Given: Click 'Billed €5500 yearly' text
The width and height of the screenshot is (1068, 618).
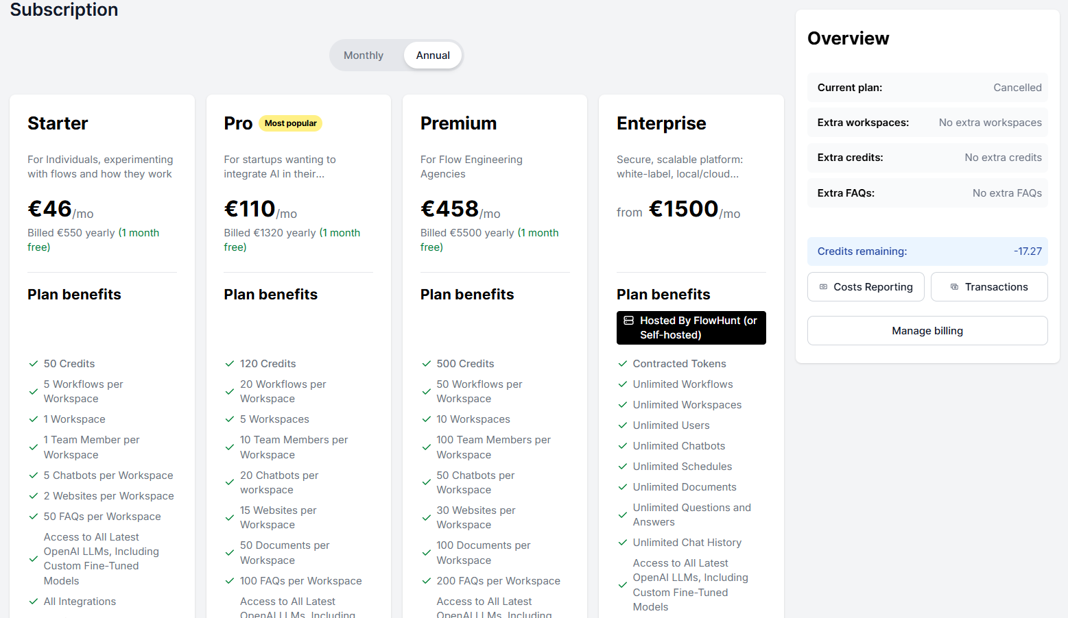Looking at the screenshot, I should pos(467,233).
